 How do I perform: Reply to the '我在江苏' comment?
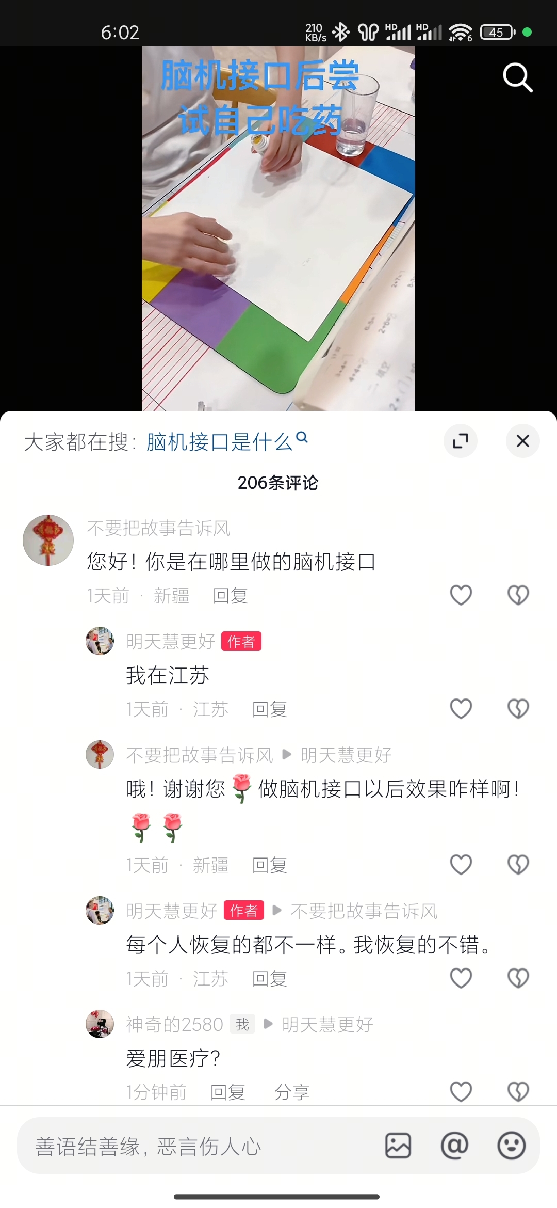click(269, 709)
